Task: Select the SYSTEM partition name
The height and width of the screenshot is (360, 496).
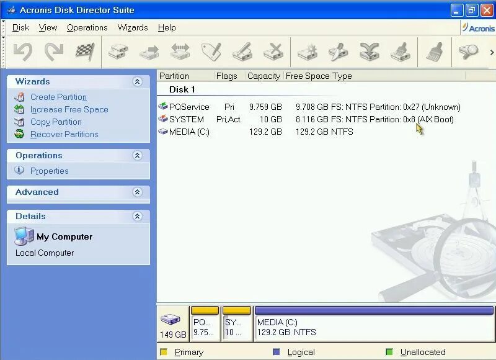Action: click(x=187, y=119)
